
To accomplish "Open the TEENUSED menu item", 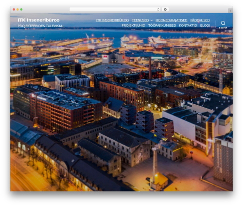I will [x=140, y=20].
